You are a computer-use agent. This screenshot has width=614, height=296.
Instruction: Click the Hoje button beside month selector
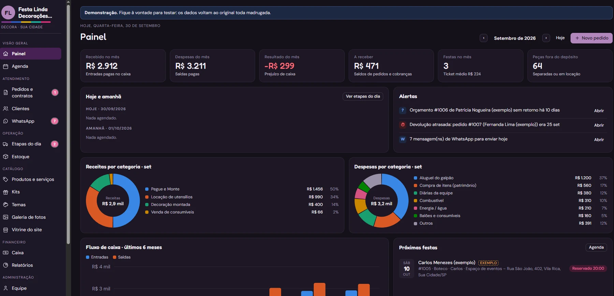(x=560, y=38)
